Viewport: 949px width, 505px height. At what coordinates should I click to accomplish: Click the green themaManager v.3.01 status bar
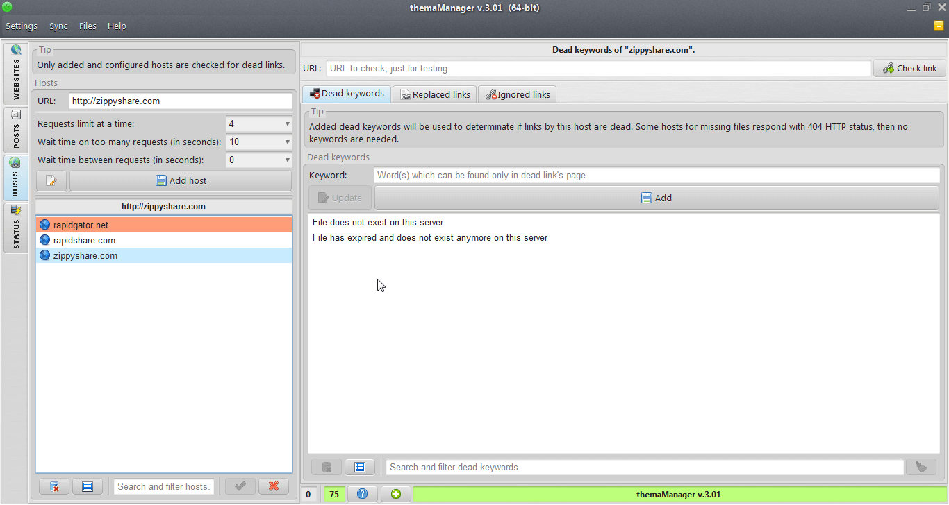679,494
